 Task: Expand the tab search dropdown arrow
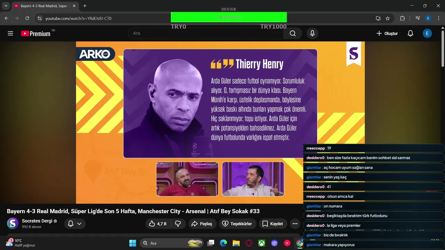pos(6,6)
